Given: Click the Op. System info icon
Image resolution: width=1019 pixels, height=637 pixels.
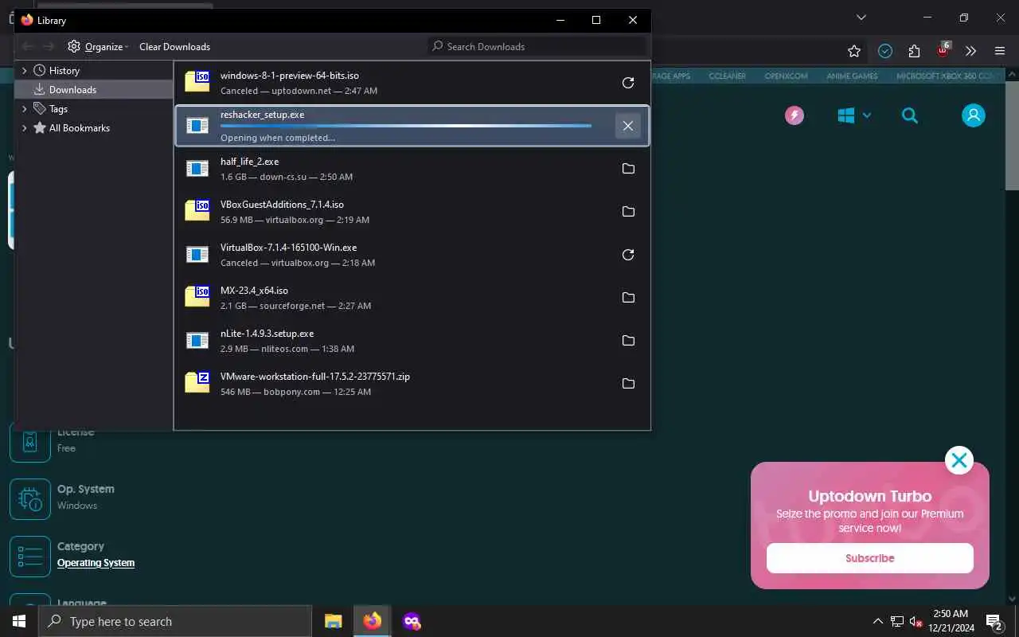Looking at the screenshot, I should (30, 498).
